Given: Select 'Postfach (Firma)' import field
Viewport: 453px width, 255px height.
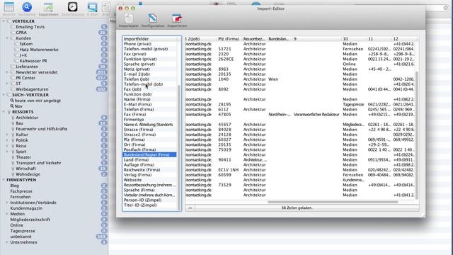Looking at the screenshot, I should [149, 149].
